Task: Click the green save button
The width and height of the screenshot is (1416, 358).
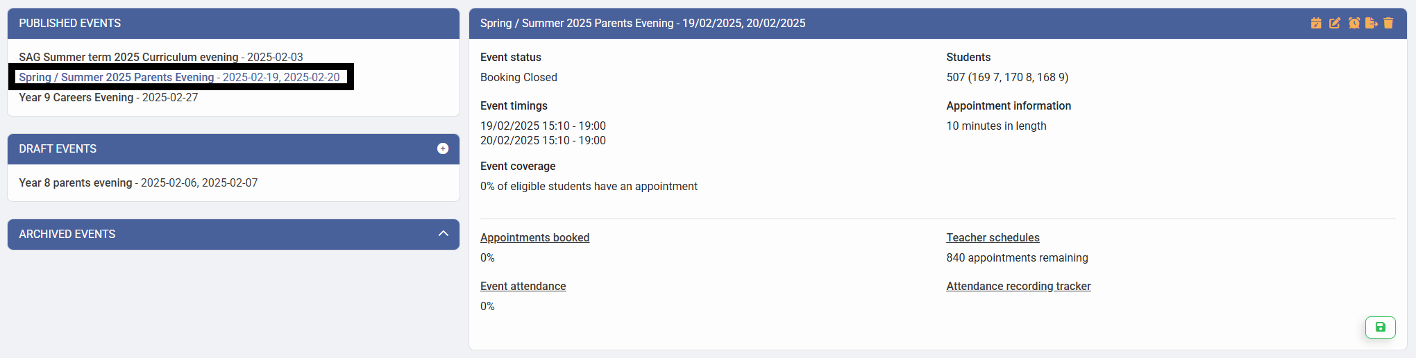Action: 1380,327
